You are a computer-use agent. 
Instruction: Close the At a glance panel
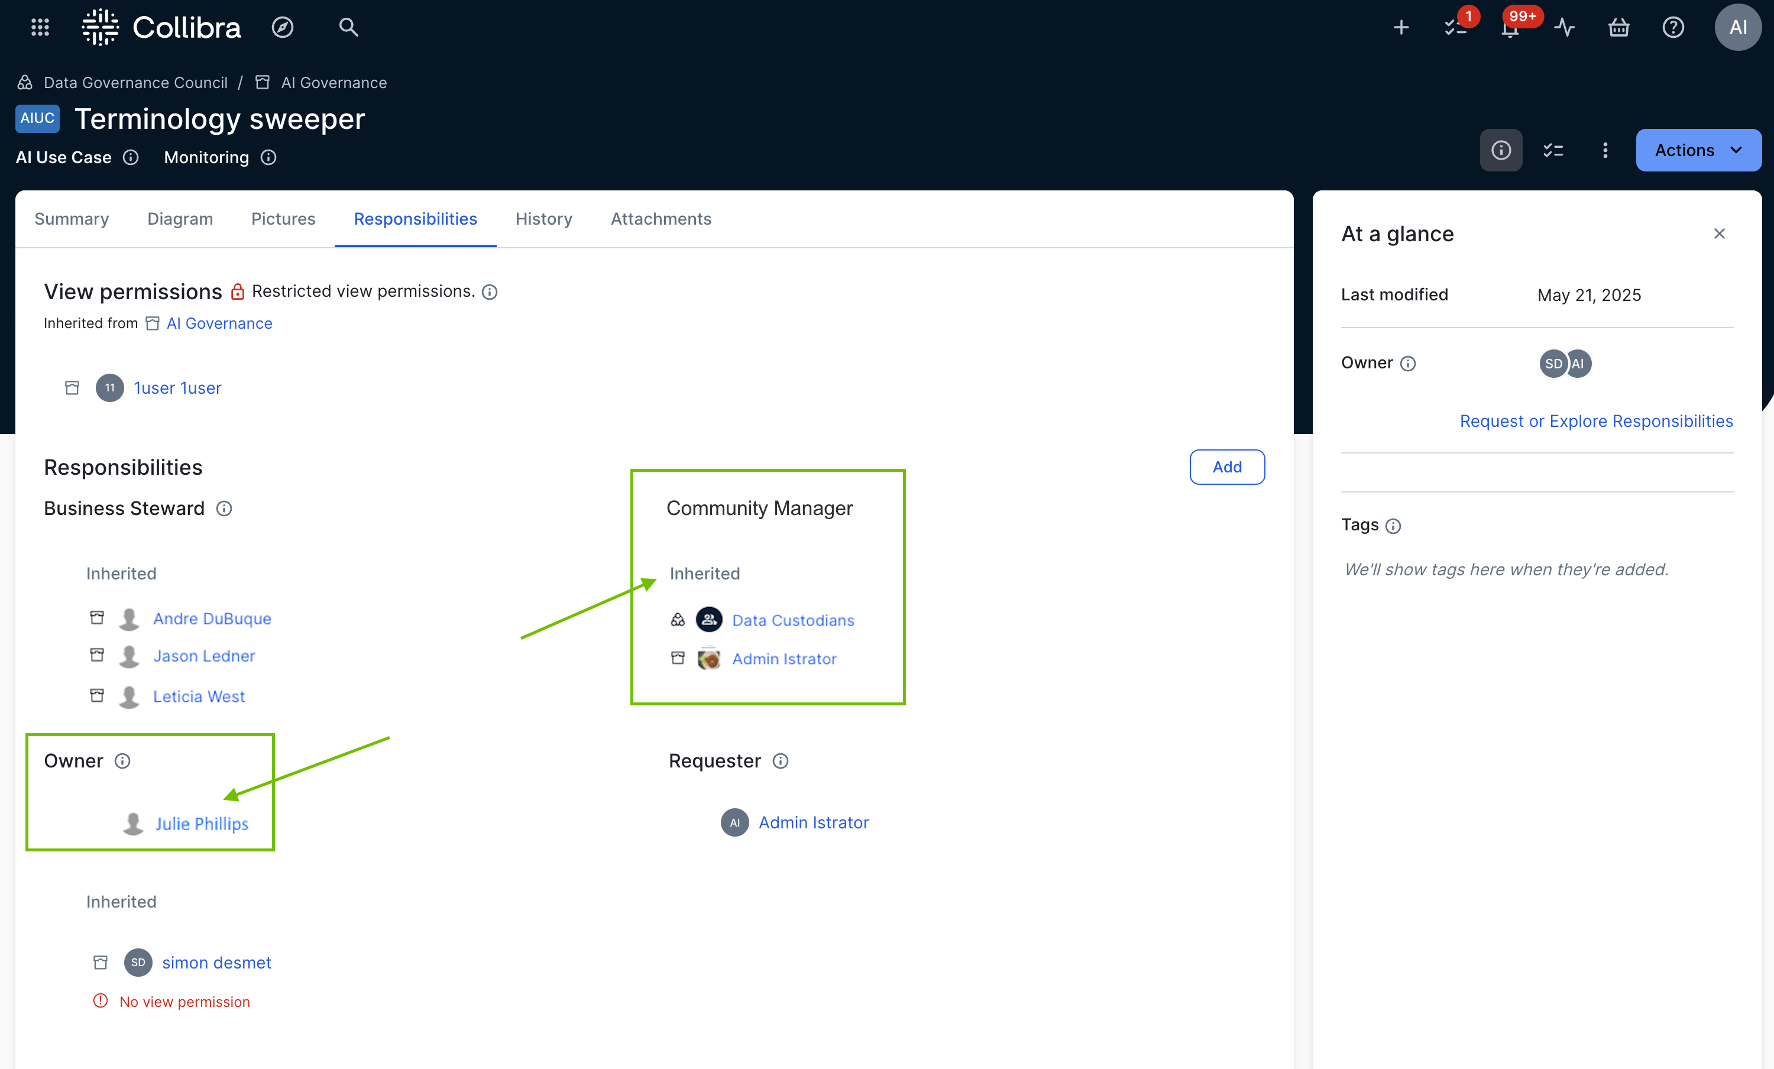click(1718, 233)
